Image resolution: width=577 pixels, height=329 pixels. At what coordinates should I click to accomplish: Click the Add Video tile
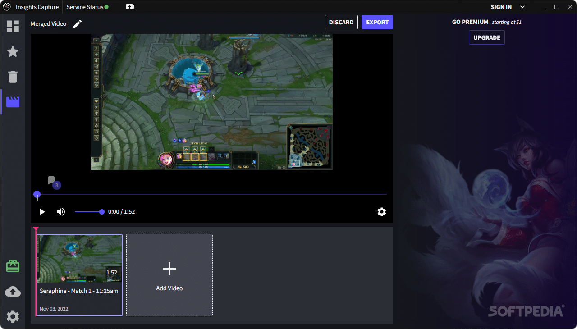pos(169,275)
